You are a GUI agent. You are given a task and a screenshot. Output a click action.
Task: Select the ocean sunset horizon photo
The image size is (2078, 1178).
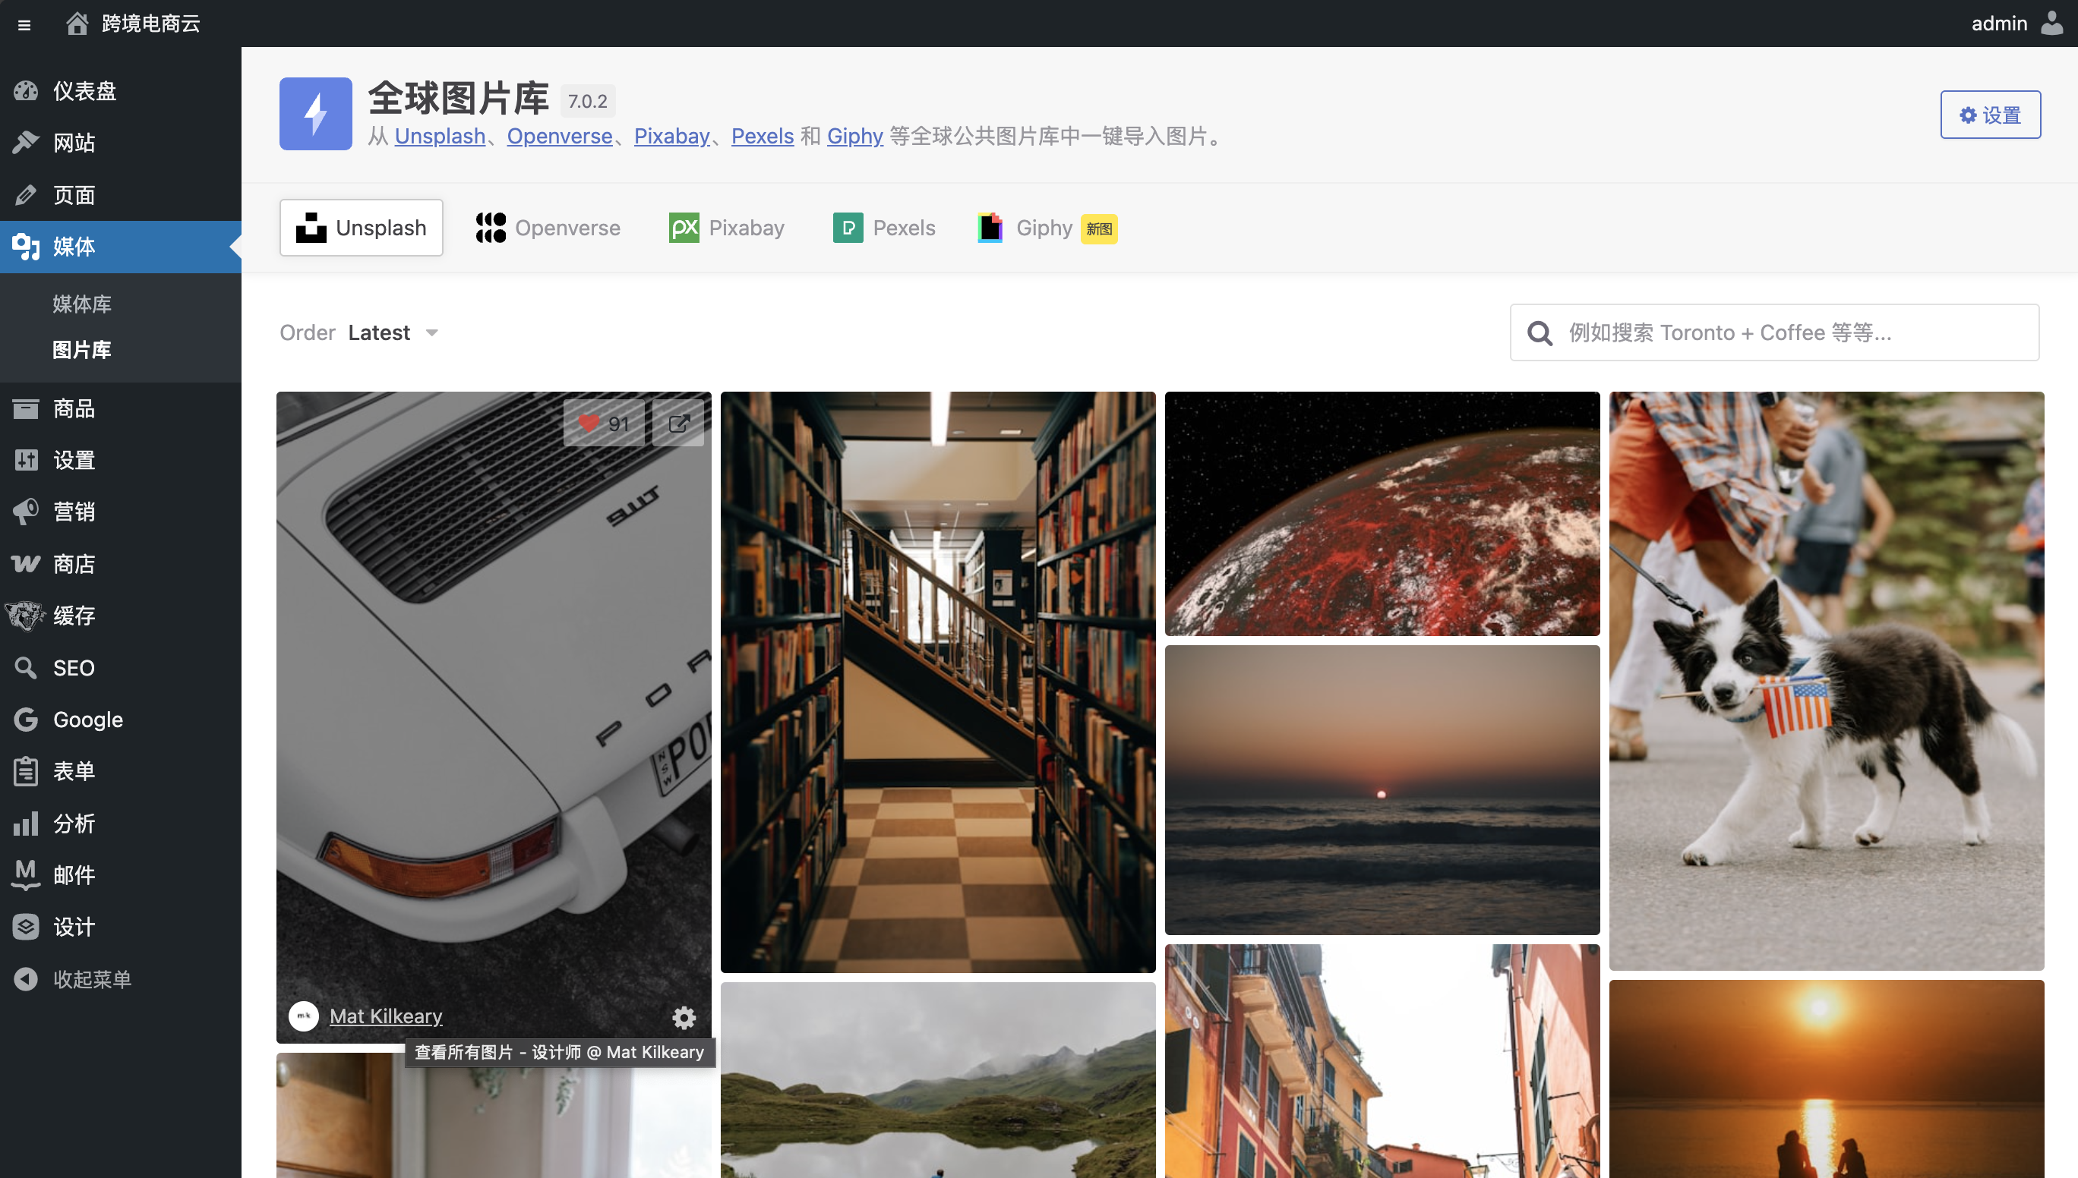click(1382, 789)
